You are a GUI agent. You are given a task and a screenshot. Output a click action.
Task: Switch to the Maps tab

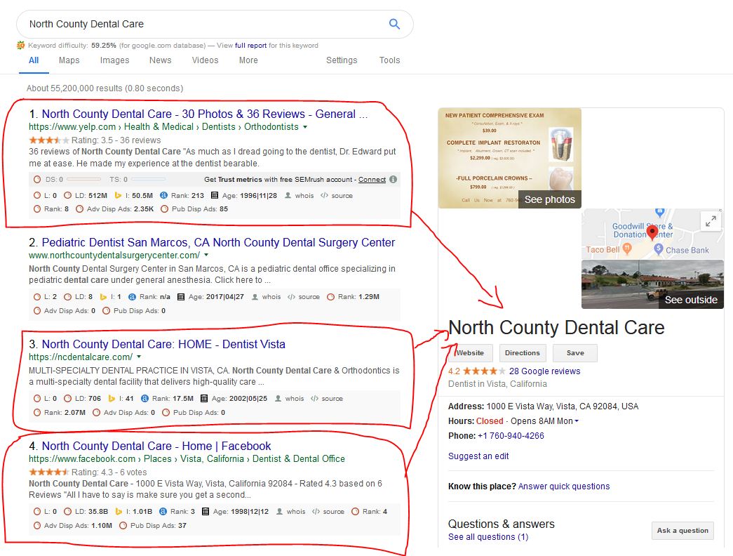(x=69, y=60)
